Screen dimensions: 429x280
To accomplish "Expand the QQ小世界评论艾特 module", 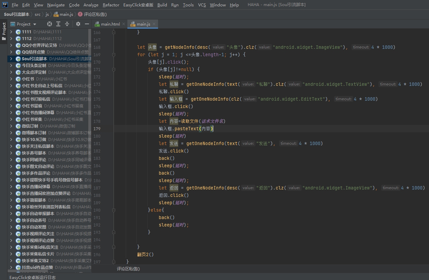I will point(11,45).
